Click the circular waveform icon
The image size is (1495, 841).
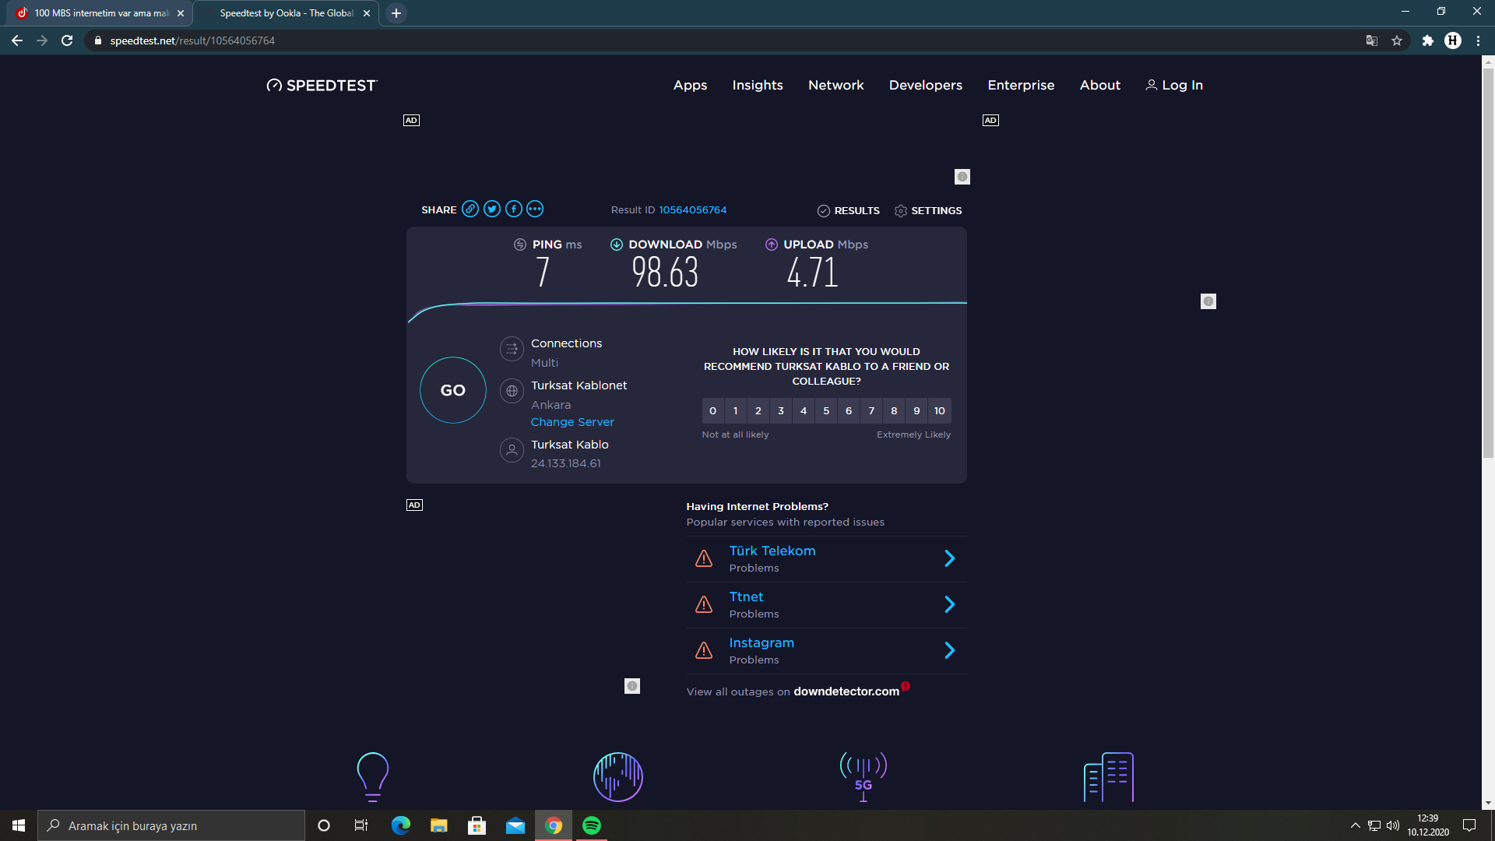(x=618, y=776)
